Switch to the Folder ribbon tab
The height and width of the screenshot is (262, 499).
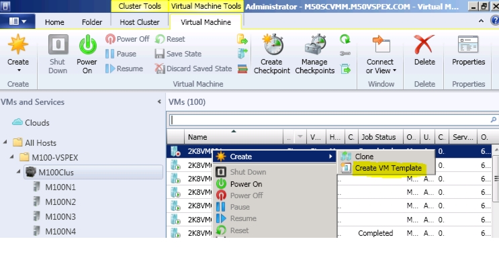pos(92,22)
